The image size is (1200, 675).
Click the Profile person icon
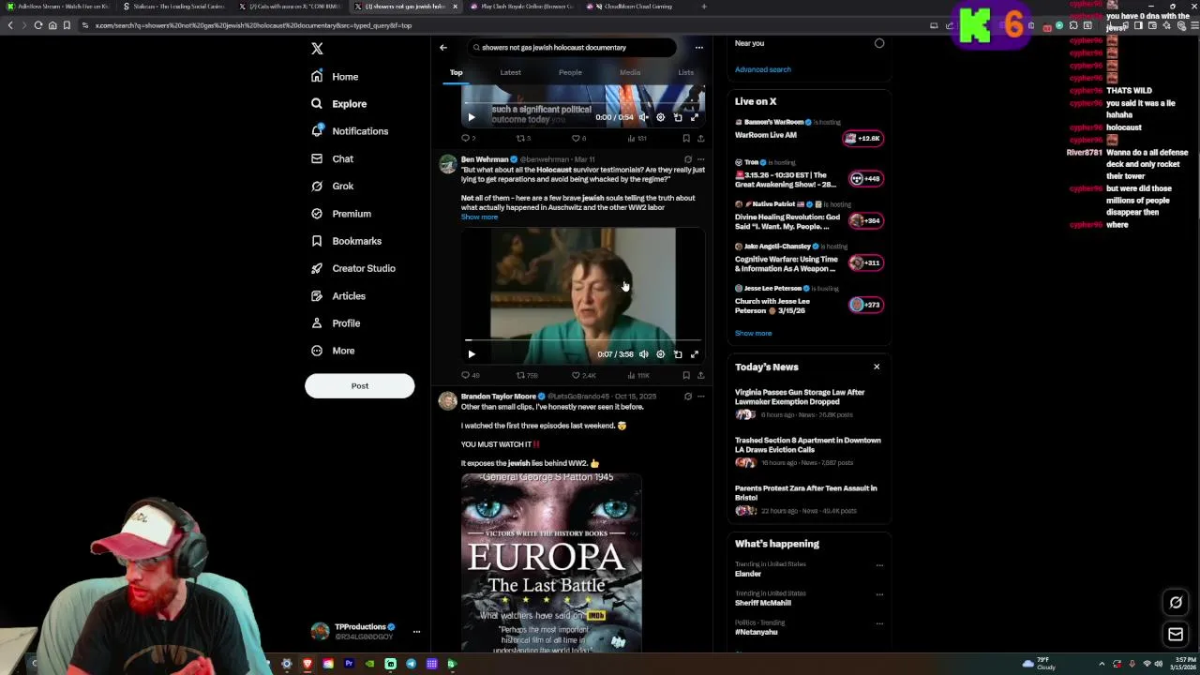point(317,323)
